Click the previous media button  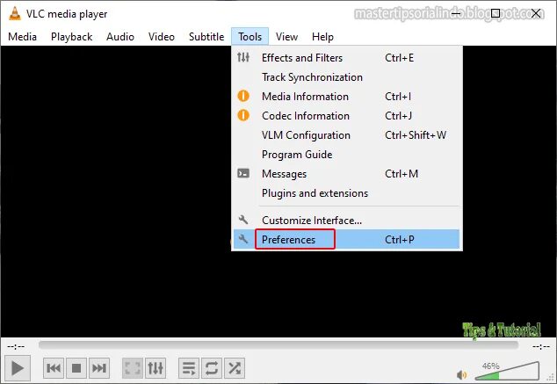[54, 368]
